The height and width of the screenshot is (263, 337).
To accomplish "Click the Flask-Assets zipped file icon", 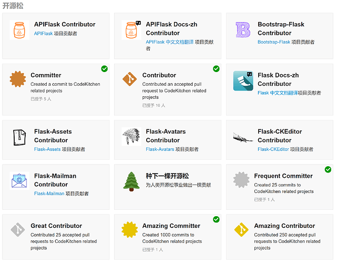I will tap(18, 137).
